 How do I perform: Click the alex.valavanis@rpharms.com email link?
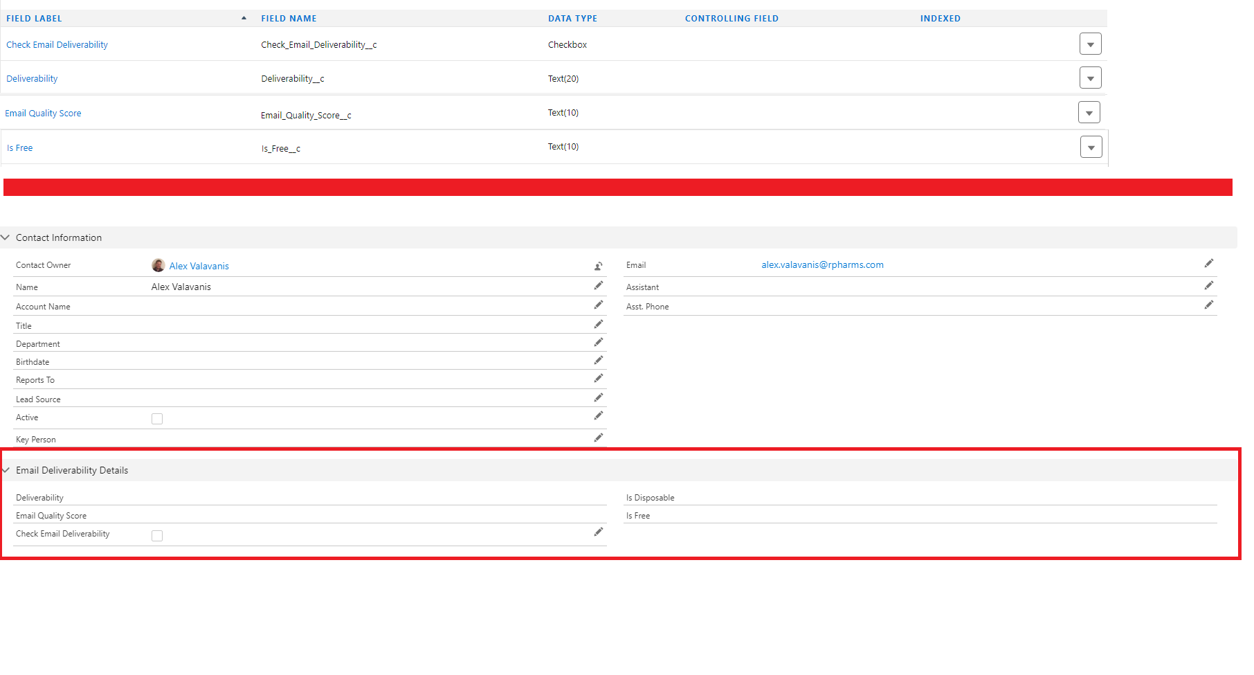click(822, 264)
